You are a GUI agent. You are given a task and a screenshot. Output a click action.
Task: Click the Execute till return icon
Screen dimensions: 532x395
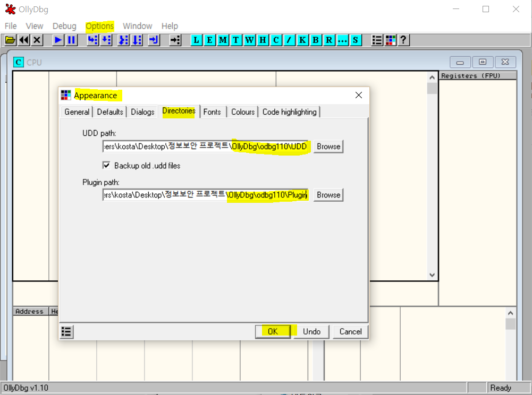(154, 40)
